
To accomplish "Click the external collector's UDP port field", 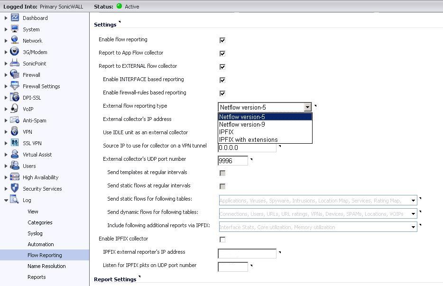I will point(232,161).
